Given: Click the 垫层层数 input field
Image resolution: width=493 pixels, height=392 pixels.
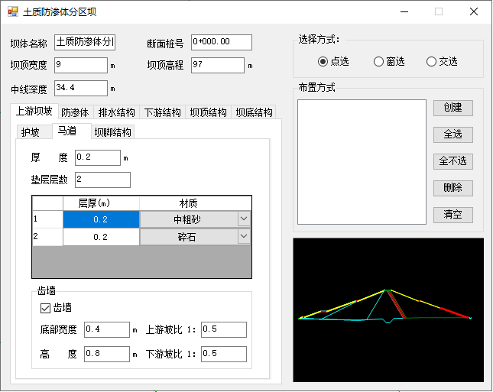Looking at the screenshot, I should 102,180.
